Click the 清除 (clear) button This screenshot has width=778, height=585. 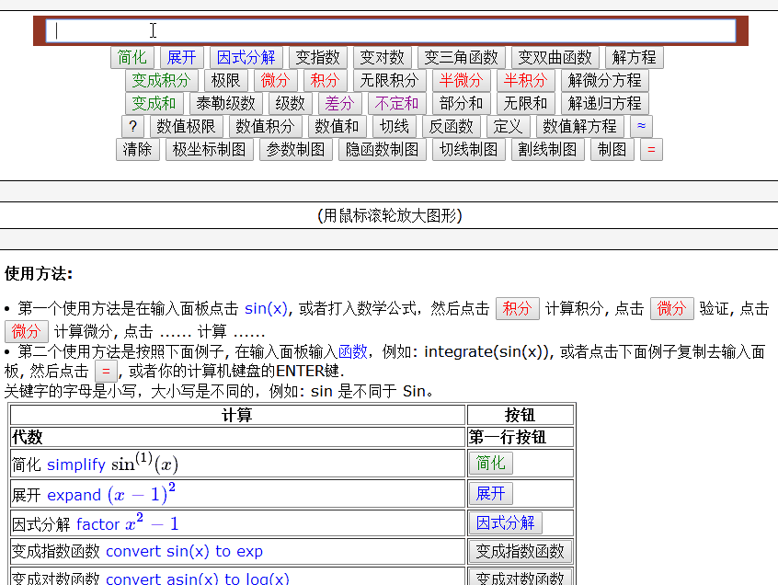point(135,149)
